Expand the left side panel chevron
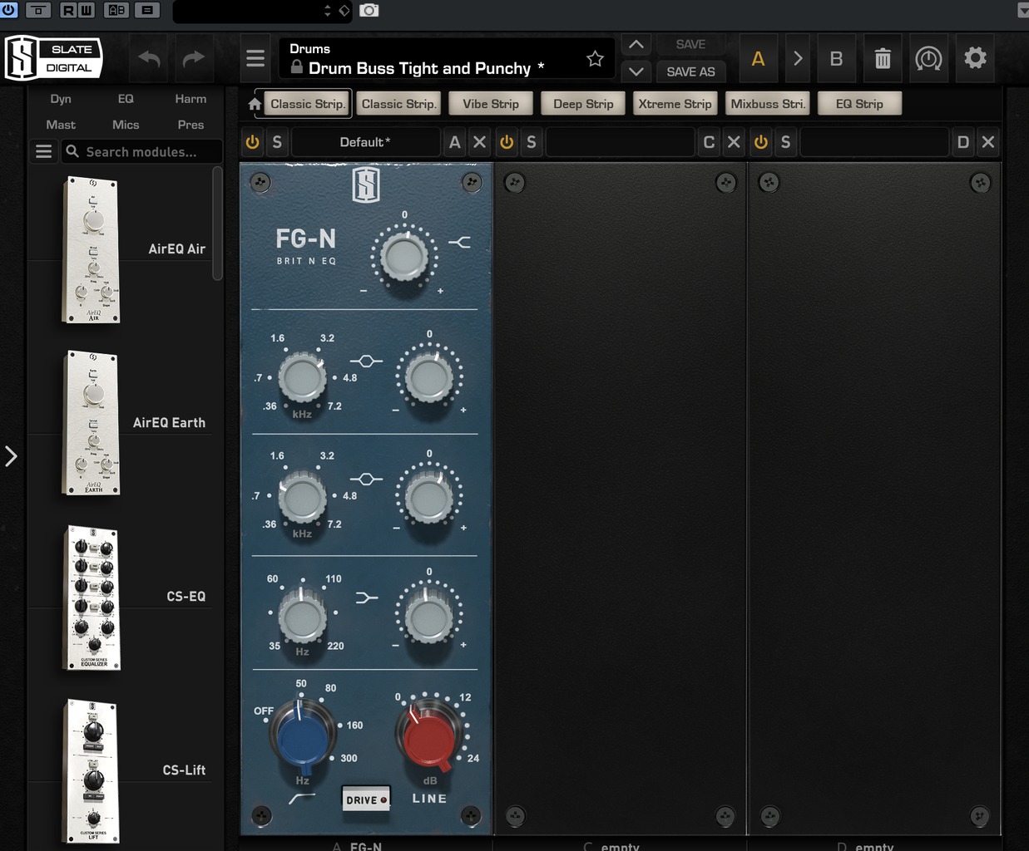This screenshot has width=1029, height=851. [x=11, y=456]
